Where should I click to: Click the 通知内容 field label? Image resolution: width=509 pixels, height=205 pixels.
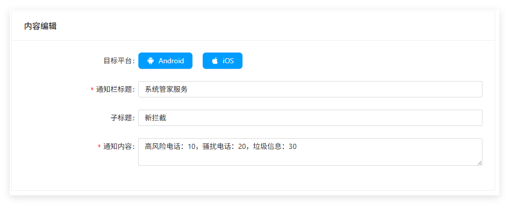119,146
